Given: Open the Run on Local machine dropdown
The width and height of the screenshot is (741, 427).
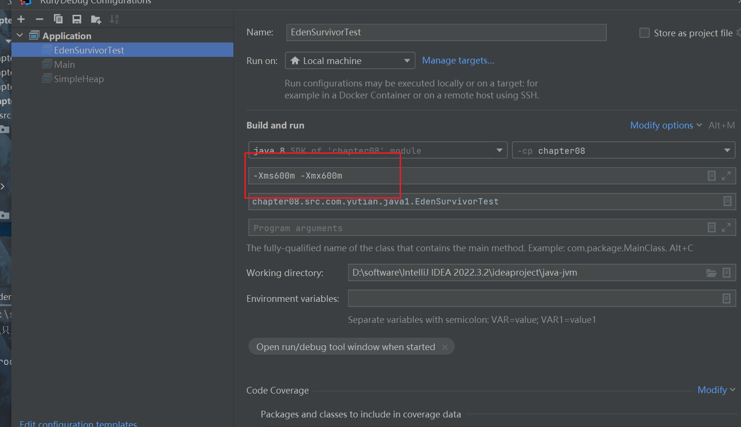Looking at the screenshot, I should tap(349, 61).
